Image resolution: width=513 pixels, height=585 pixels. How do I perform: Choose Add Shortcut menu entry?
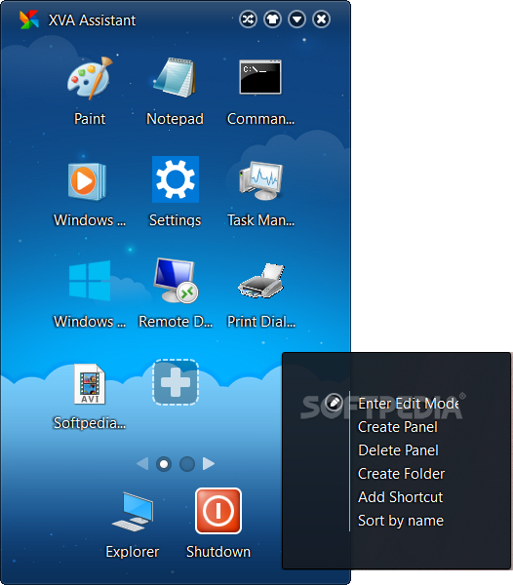click(x=400, y=497)
